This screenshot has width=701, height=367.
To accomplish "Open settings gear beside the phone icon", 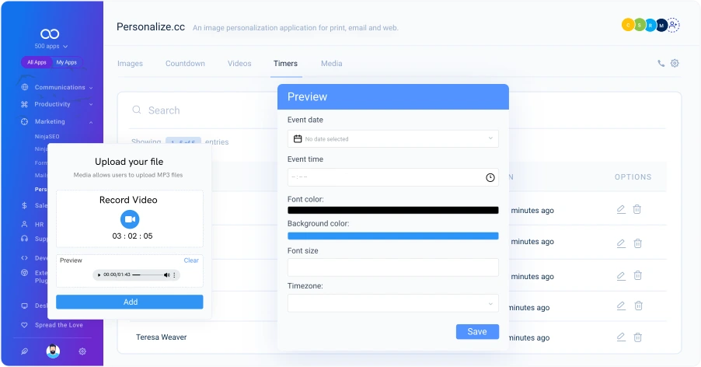I will [675, 64].
